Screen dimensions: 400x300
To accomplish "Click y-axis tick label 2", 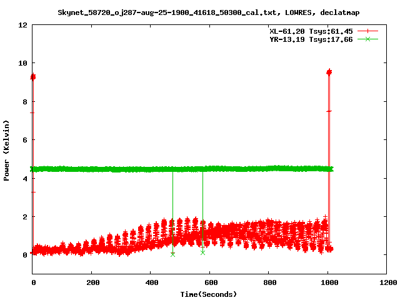I will (x=25, y=217).
